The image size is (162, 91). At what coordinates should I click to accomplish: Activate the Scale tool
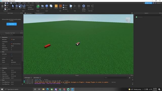pyautogui.click(x=20, y=7)
